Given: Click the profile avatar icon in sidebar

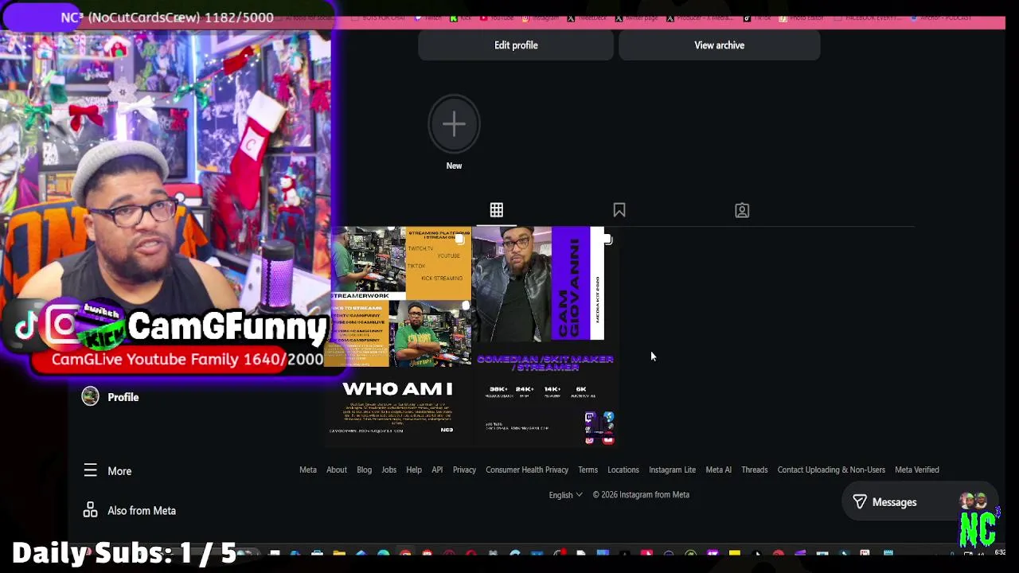Looking at the screenshot, I should coord(90,396).
